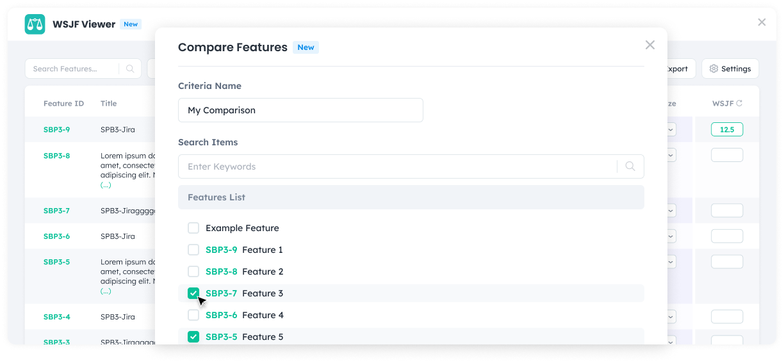
Task: Expand SBP3-8 truncated title via (...) link
Action: pyautogui.click(x=106, y=185)
